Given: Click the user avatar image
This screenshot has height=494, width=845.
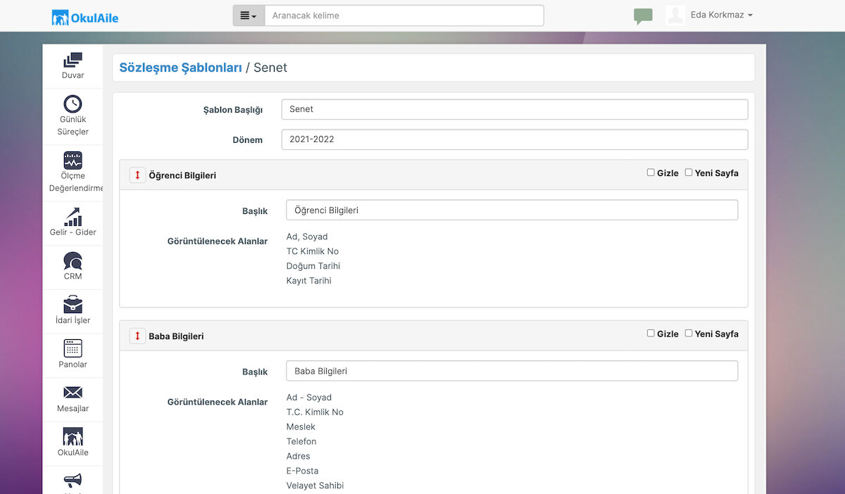Looking at the screenshot, I should [x=675, y=15].
